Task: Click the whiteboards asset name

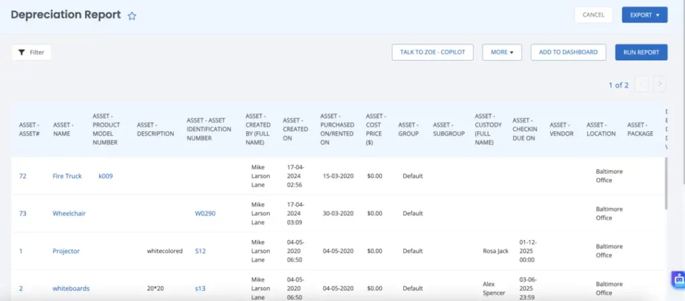Action: pyautogui.click(x=71, y=288)
